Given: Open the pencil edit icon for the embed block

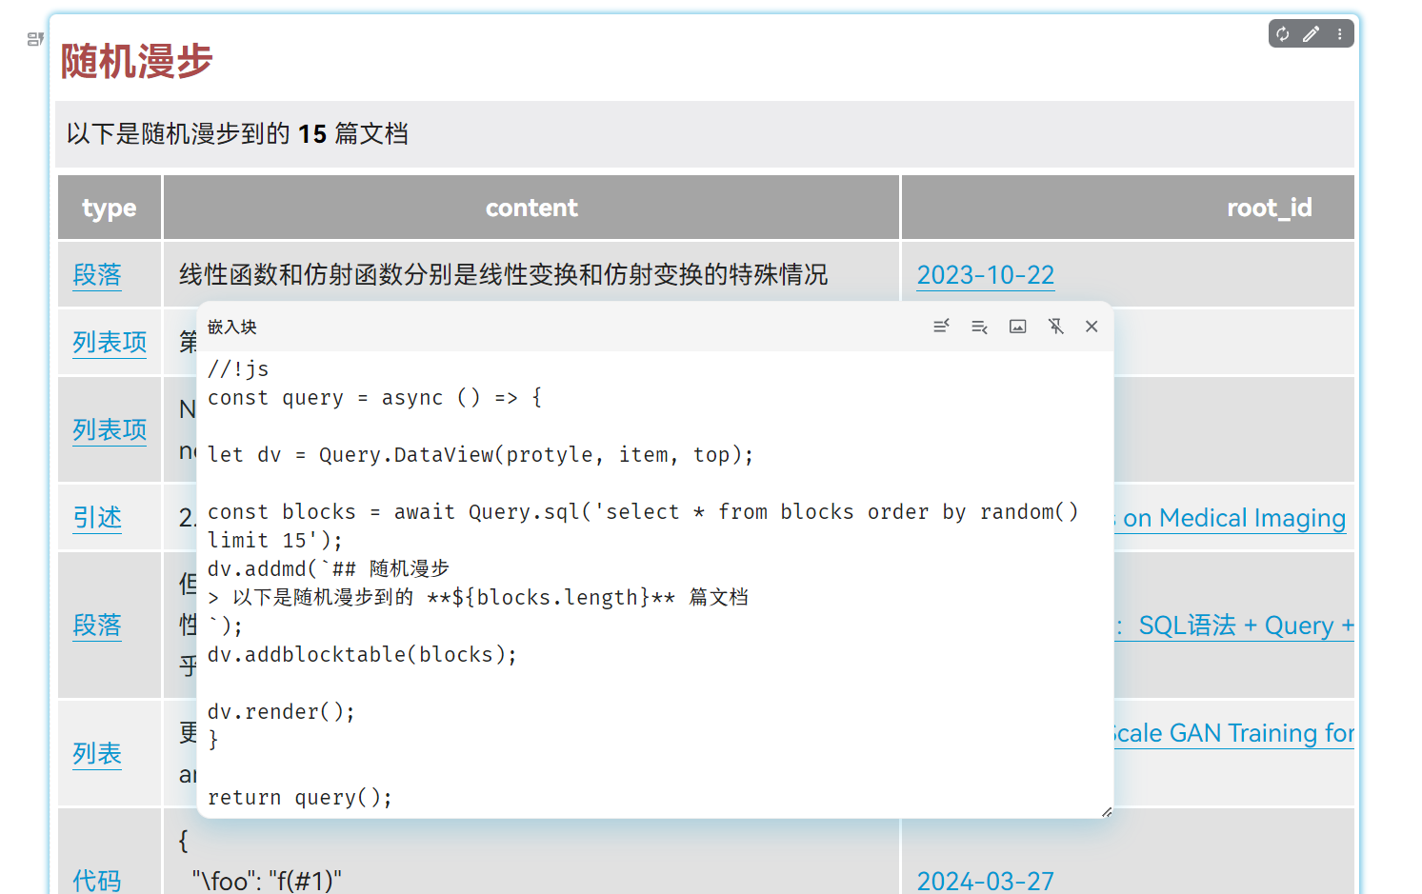Looking at the screenshot, I should pos(1312,34).
